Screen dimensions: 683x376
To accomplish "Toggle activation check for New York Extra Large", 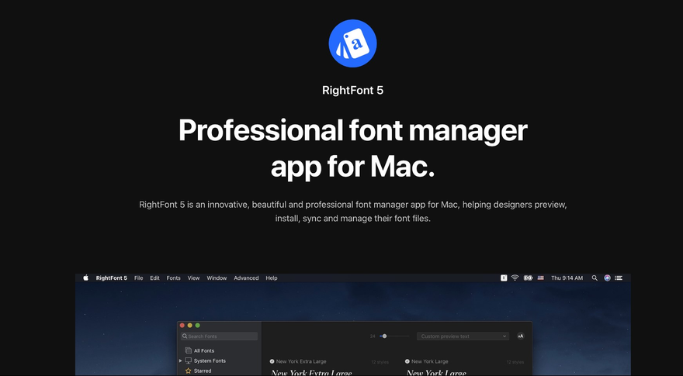I will 272,361.
